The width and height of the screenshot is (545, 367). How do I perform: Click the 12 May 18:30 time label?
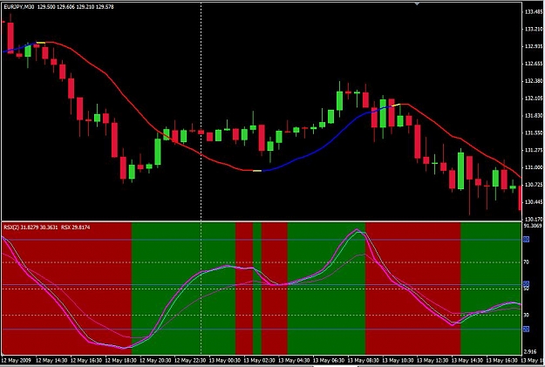(x=120, y=360)
